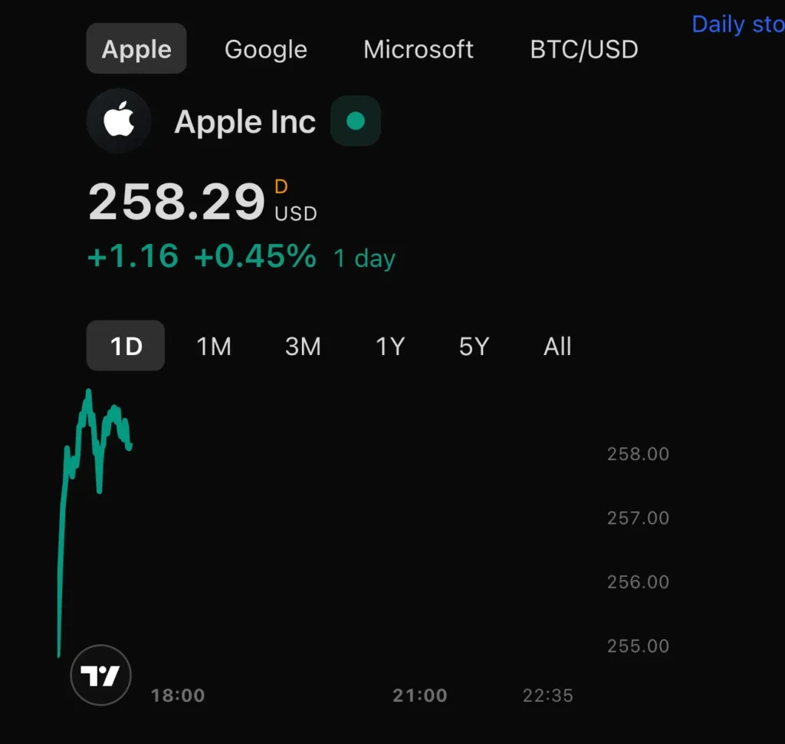Select the 1D time range

126,346
